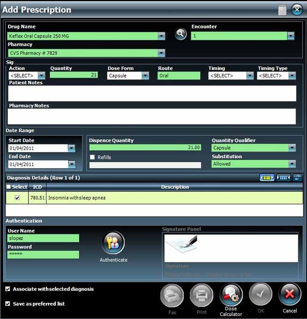Viewport: 307px width, 319px height.
Task: Click the signature pen image in Signature Panel
Action: coord(181,244)
